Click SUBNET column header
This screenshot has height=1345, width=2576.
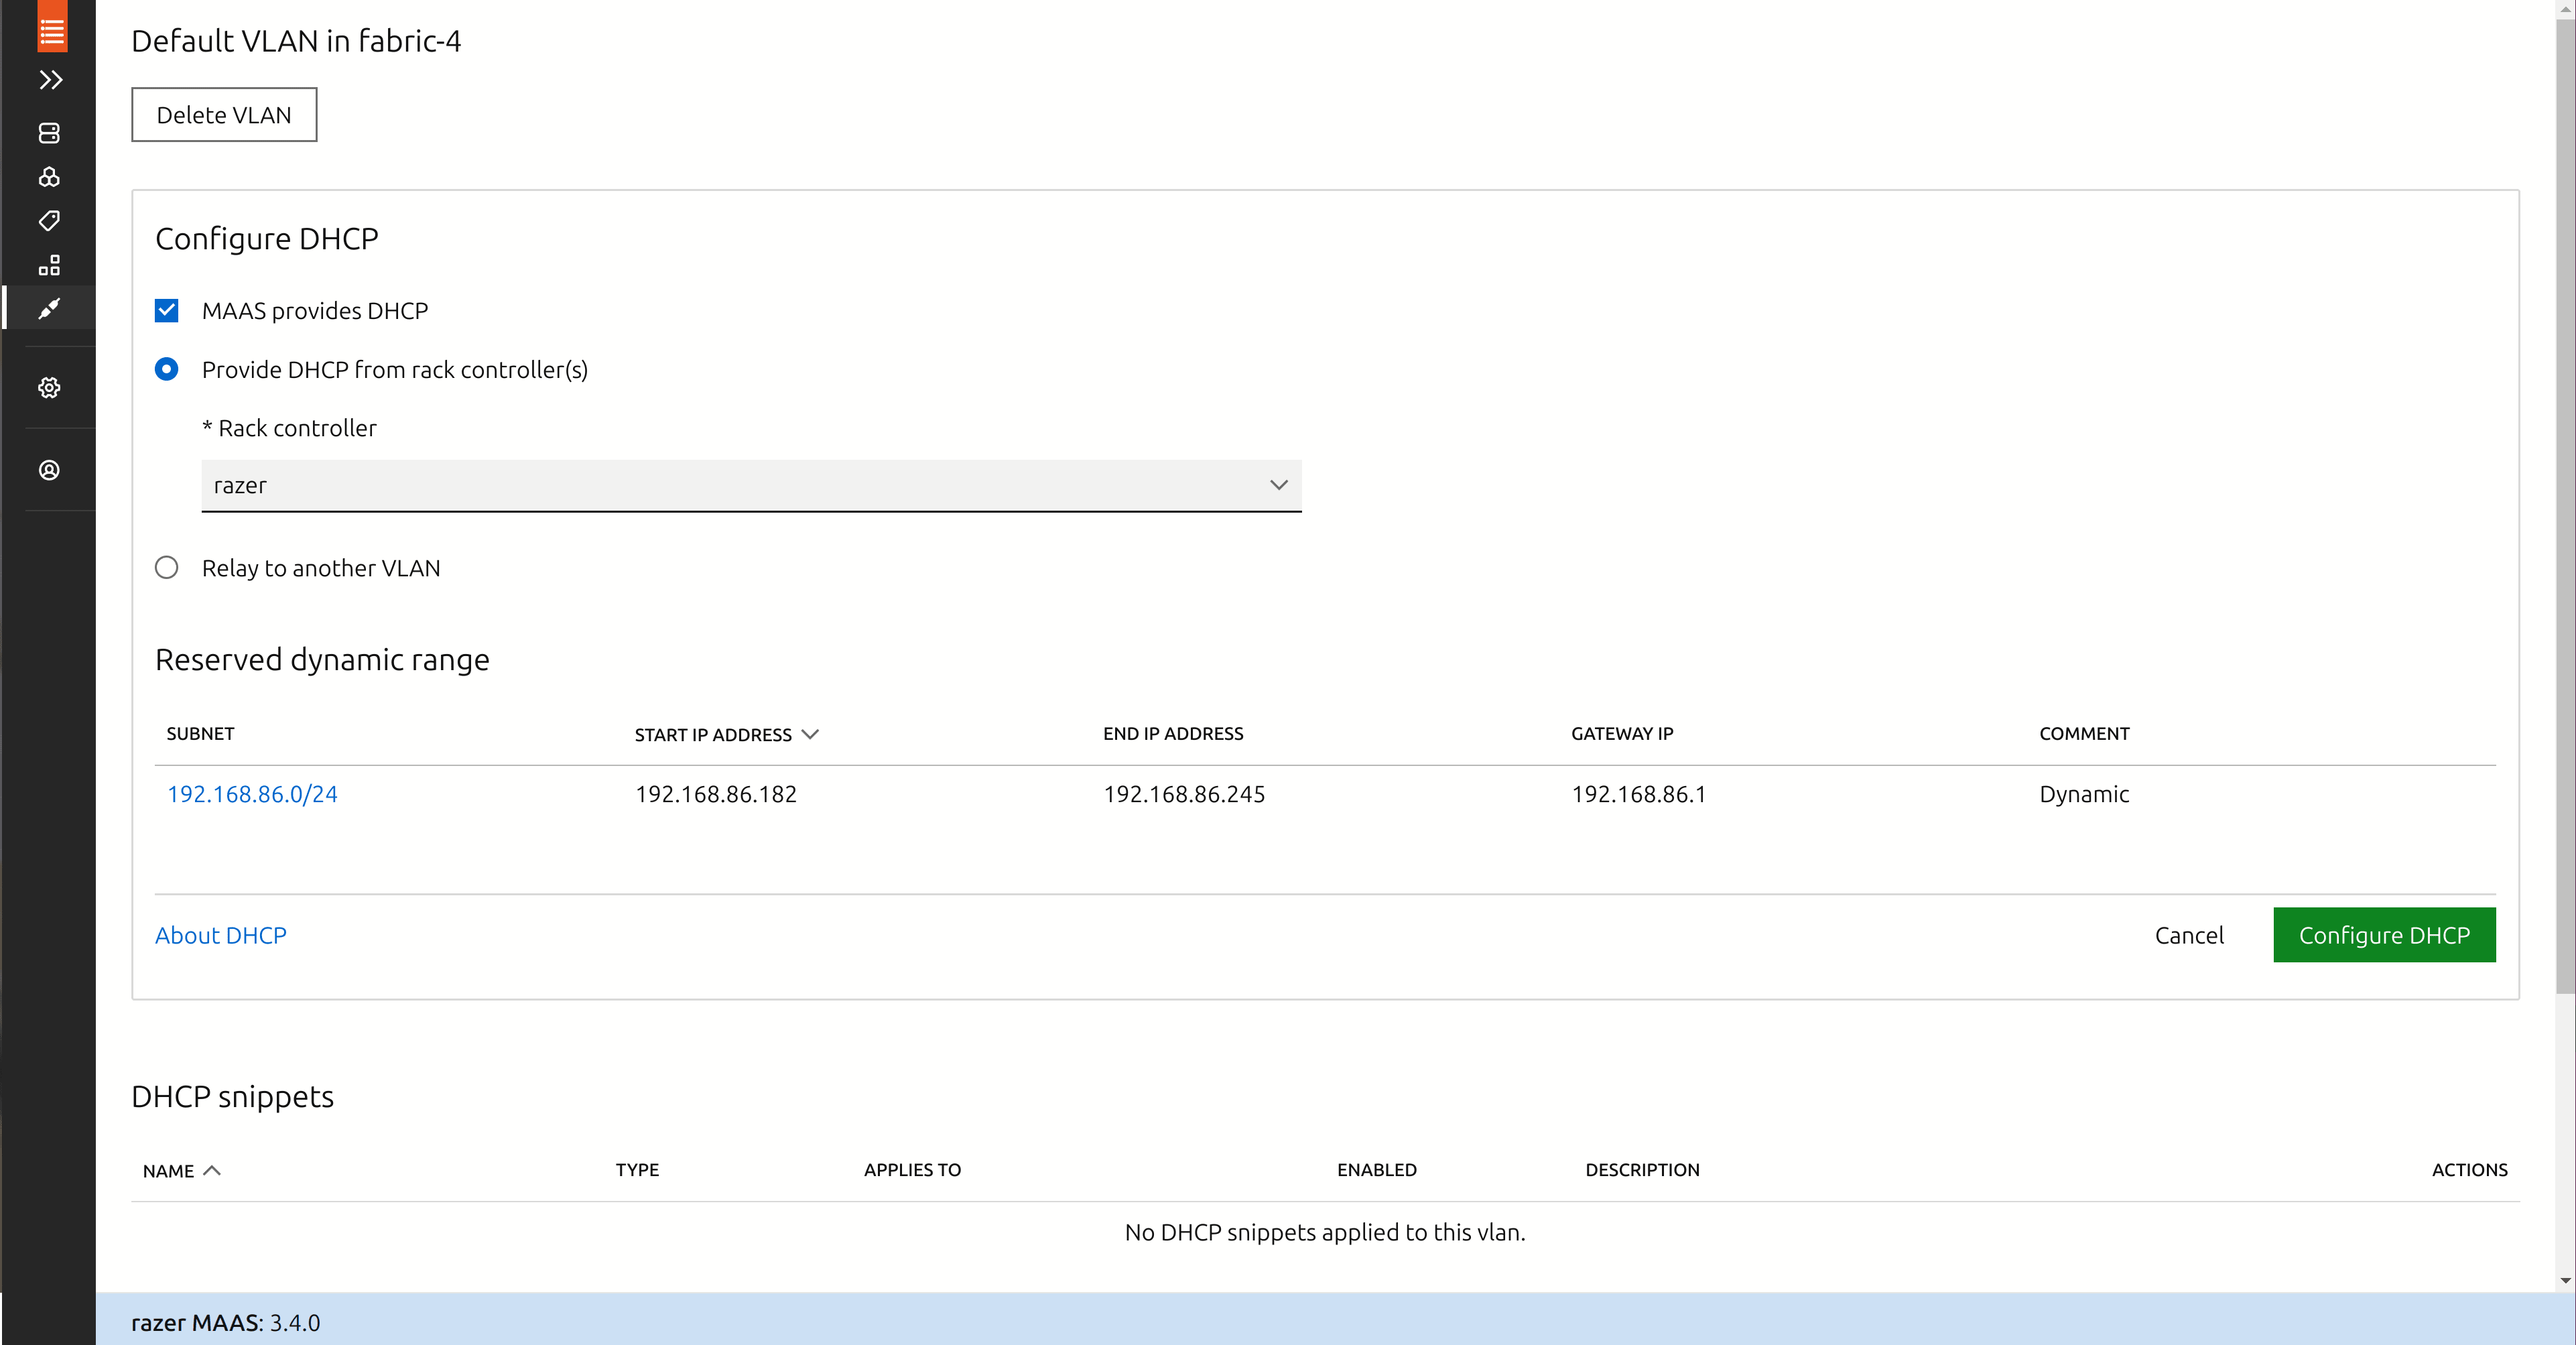200,734
